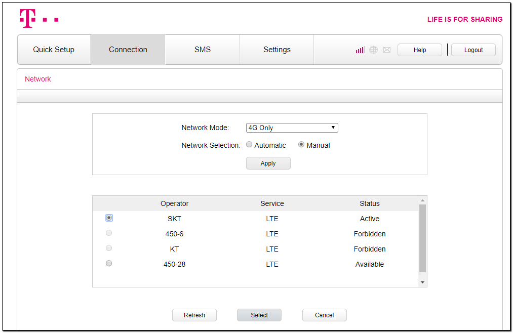Select the 450-28 operator radio button
The width and height of the screenshot is (513, 333).
click(109, 263)
